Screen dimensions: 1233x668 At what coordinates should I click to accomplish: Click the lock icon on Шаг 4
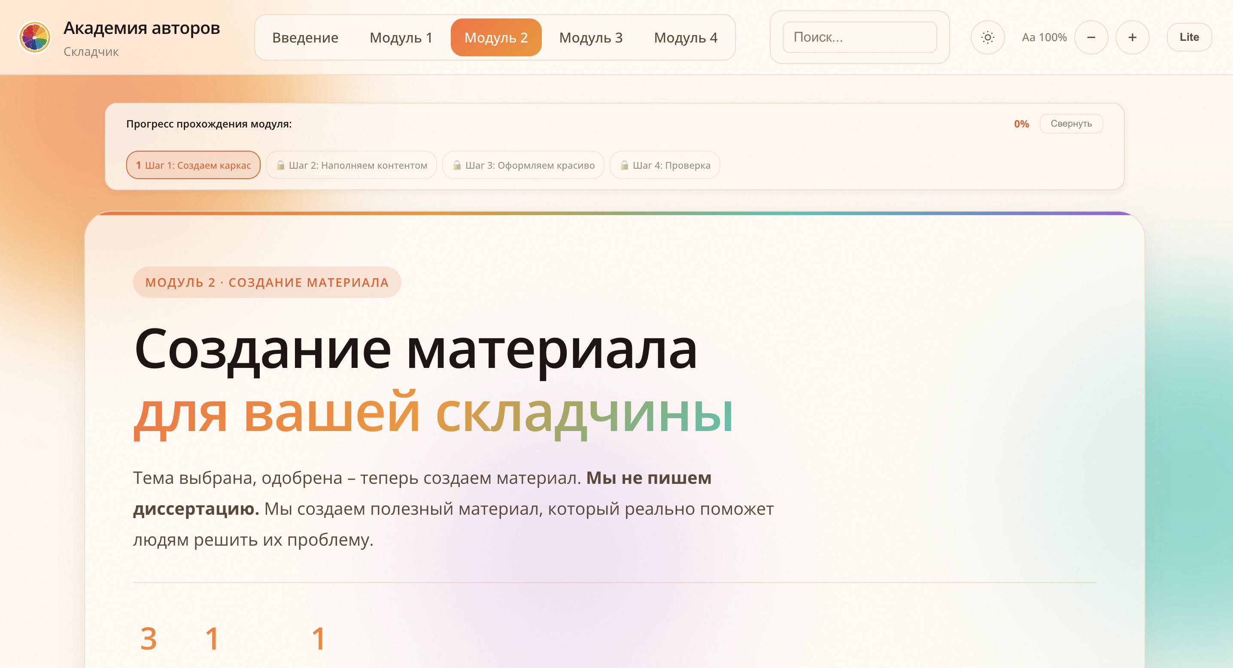[624, 165]
